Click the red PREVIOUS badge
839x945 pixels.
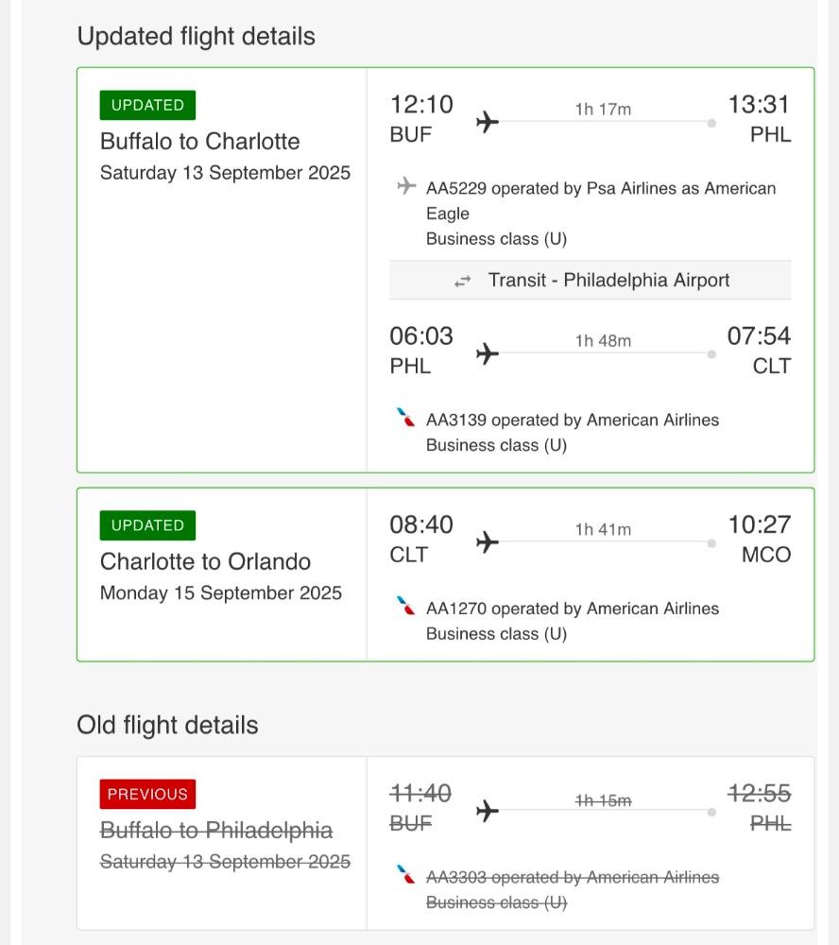click(x=147, y=794)
